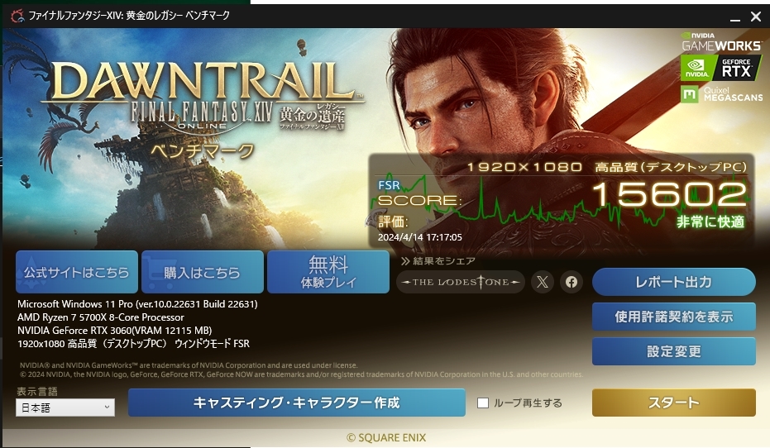Screen dimensions: 770x448
Task: Start the benchmark with スタート button
Action: click(x=674, y=403)
